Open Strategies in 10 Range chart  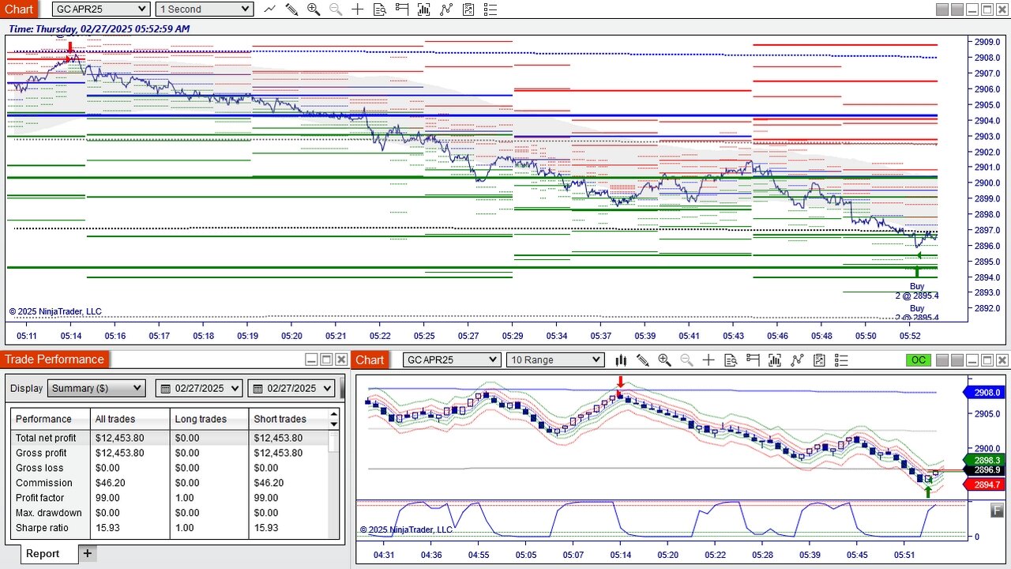(x=819, y=360)
